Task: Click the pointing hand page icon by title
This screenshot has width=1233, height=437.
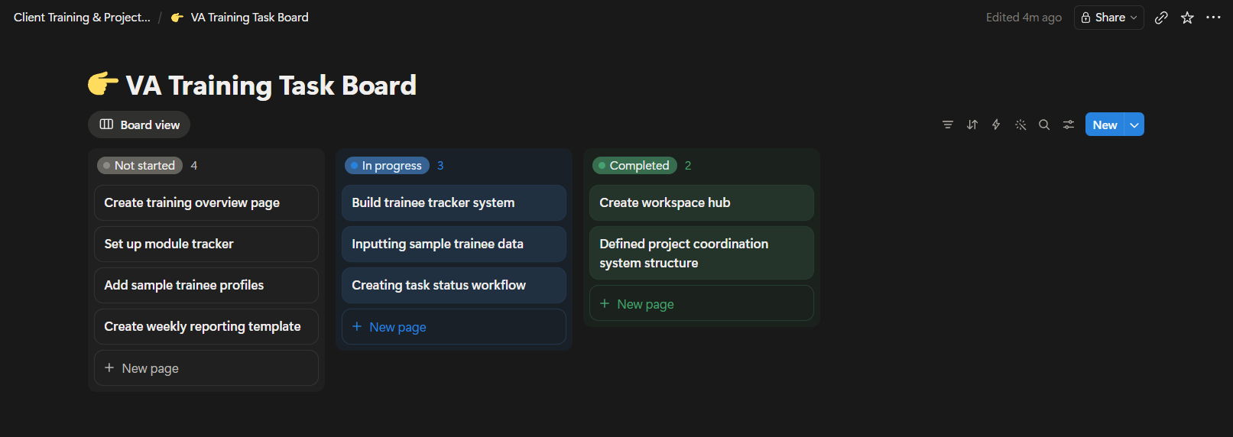Action: click(103, 83)
